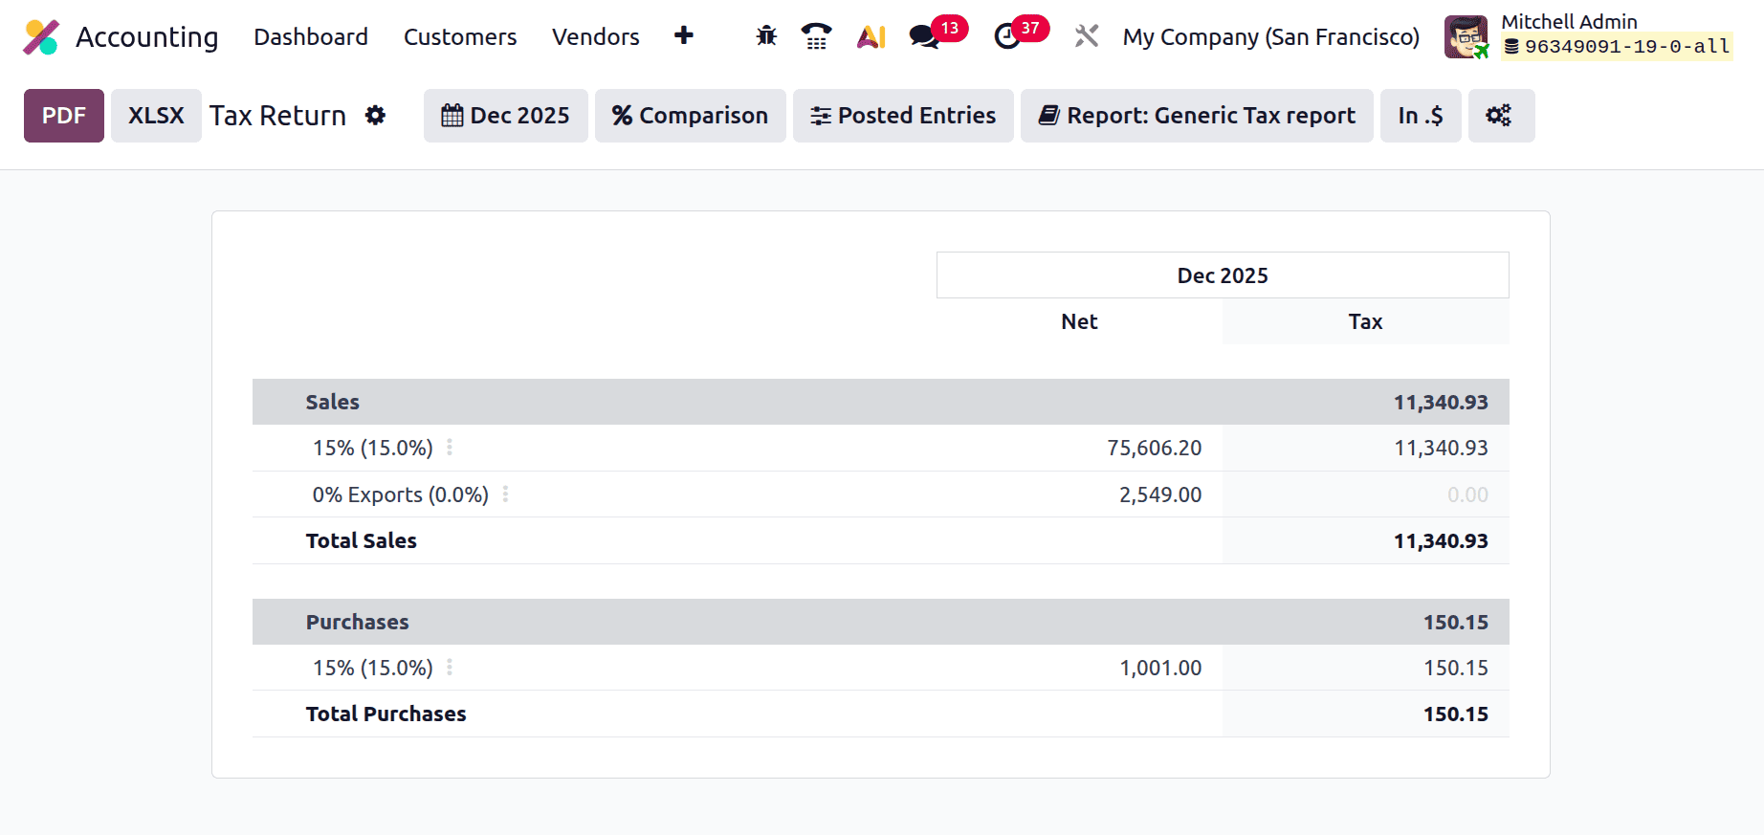Click the 1,001.00 net amount
Screen dimensions: 1764x835
1160,668
